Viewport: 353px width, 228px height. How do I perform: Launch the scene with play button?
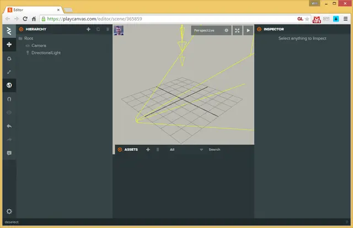[x=248, y=30]
